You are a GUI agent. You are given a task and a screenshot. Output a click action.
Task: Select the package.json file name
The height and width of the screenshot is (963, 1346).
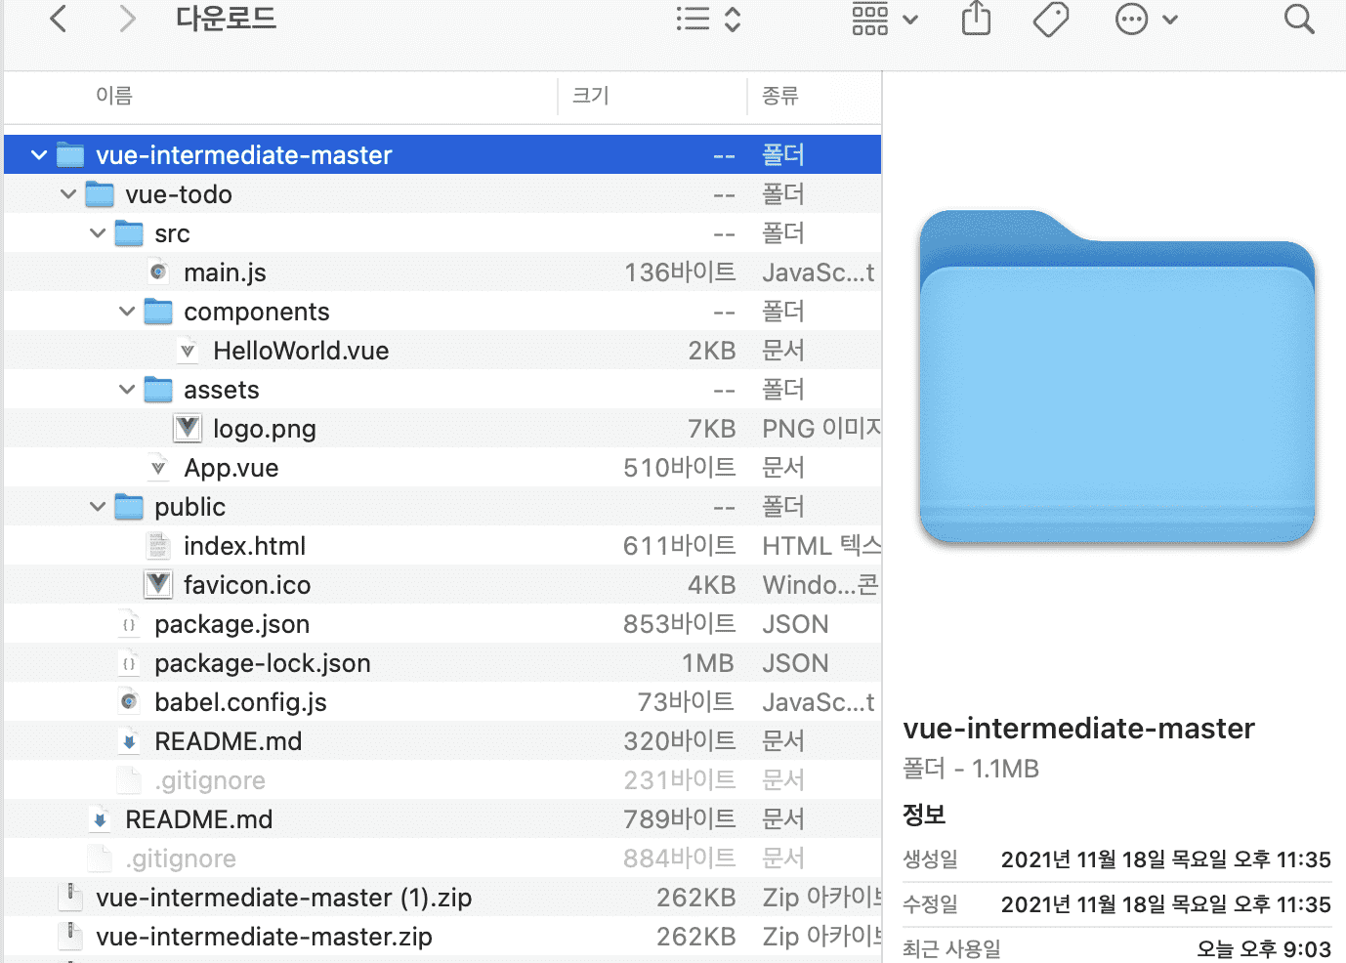pos(231,624)
